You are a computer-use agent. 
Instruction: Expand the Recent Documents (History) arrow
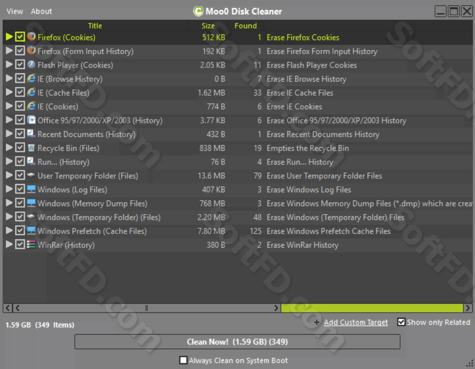9,134
